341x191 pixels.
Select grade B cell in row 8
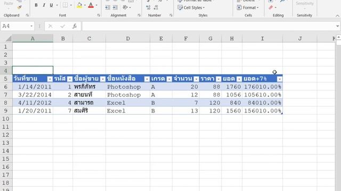coord(161,102)
